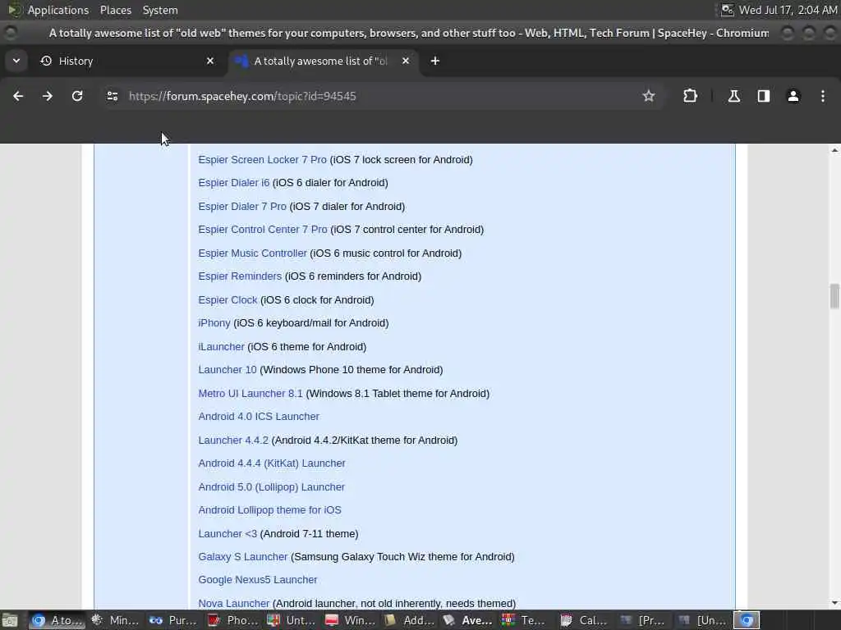
Task: Switch to 'Pur...' taskbar window
Action: pyautogui.click(x=173, y=620)
